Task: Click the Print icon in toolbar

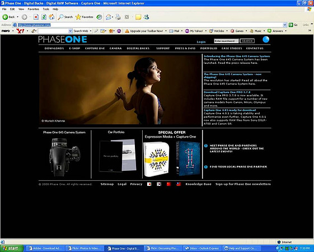Action: pyautogui.click(x=118, y=17)
